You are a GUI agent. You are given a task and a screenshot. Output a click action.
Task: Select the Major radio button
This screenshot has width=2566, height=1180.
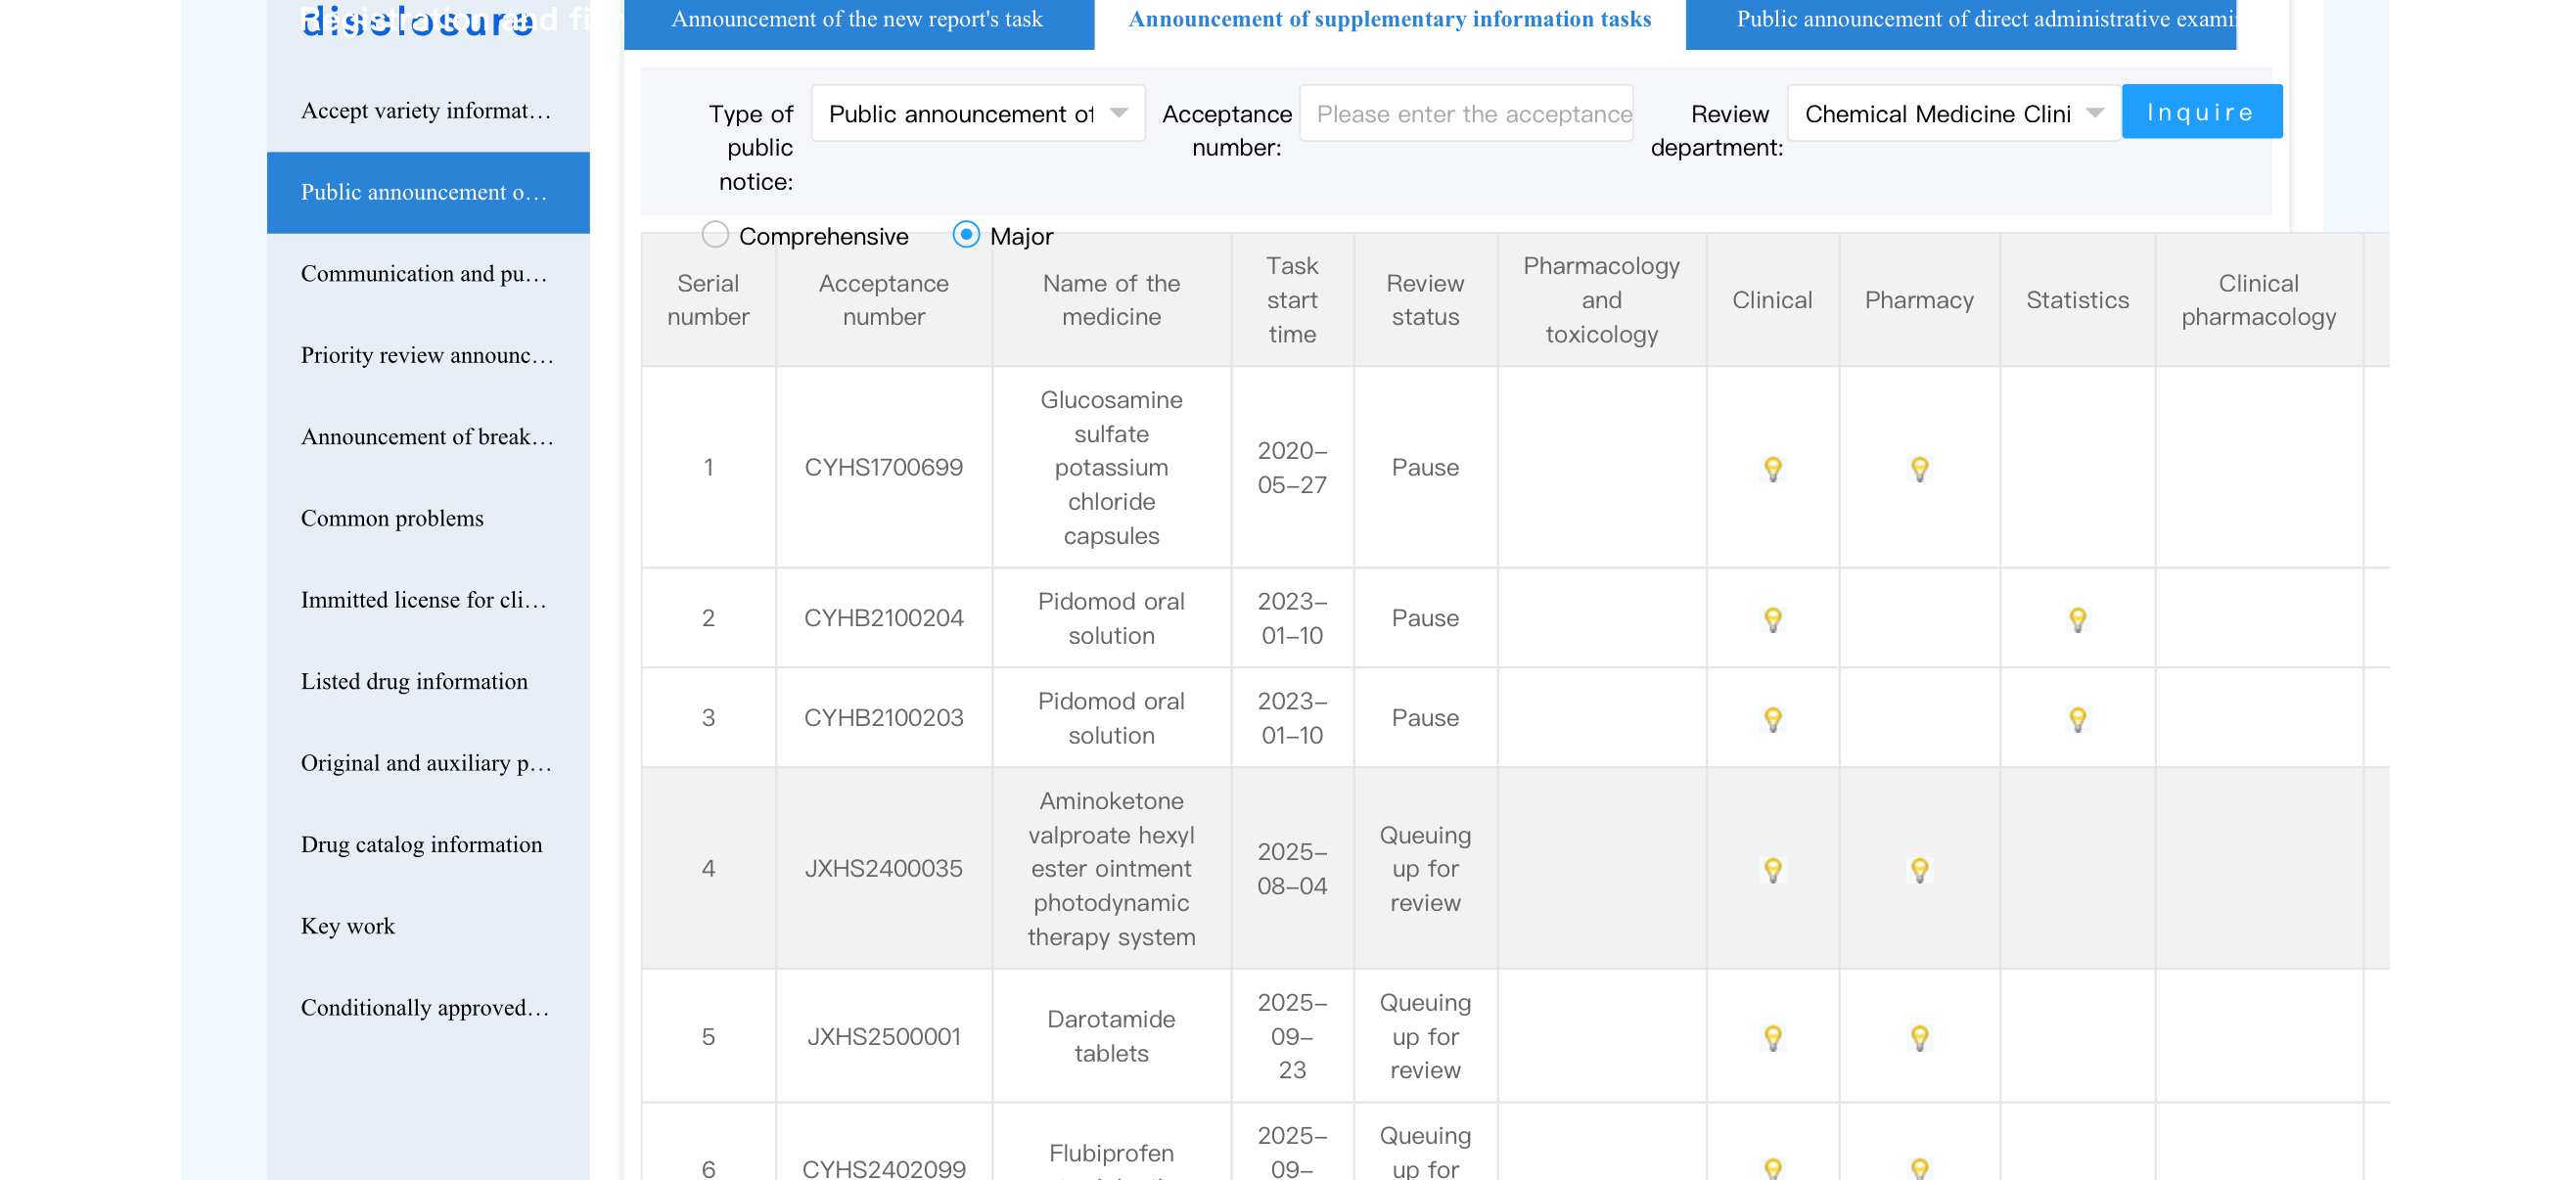(x=965, y=235)
